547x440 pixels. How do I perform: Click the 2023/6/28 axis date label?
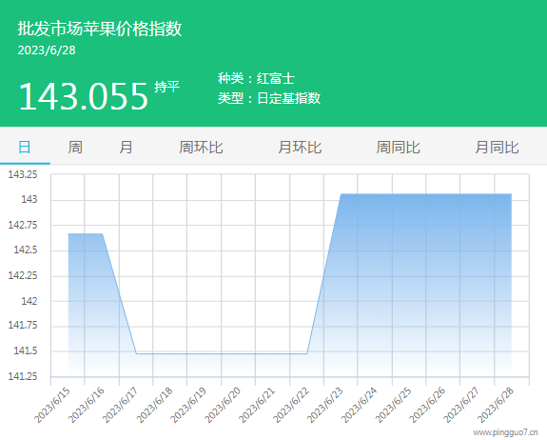496,405
